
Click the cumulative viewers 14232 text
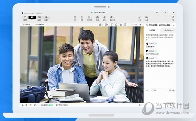tap(62, 105)
